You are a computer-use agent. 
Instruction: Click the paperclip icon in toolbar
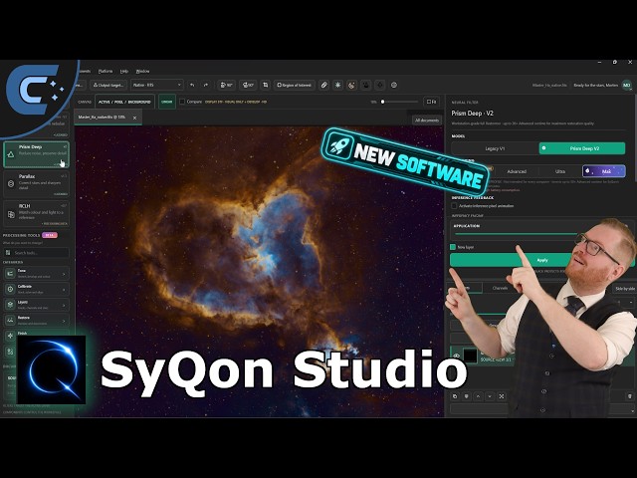(x=323, y=85)
